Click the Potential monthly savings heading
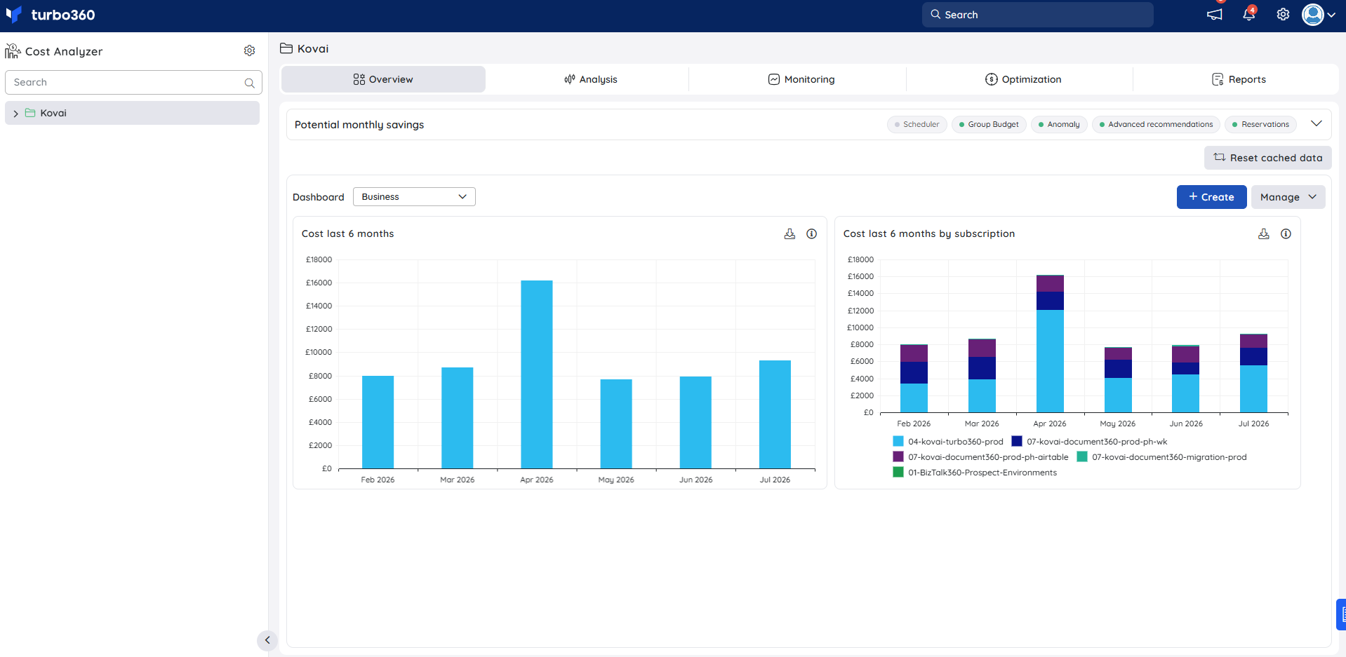Viewport: 1346px width, 657px height. tap(359, 125)
